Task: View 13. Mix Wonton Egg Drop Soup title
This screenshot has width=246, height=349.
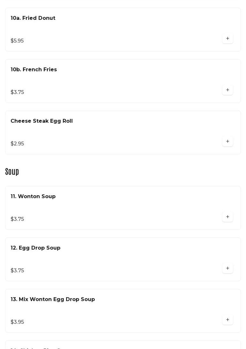Action: point(53,299)
